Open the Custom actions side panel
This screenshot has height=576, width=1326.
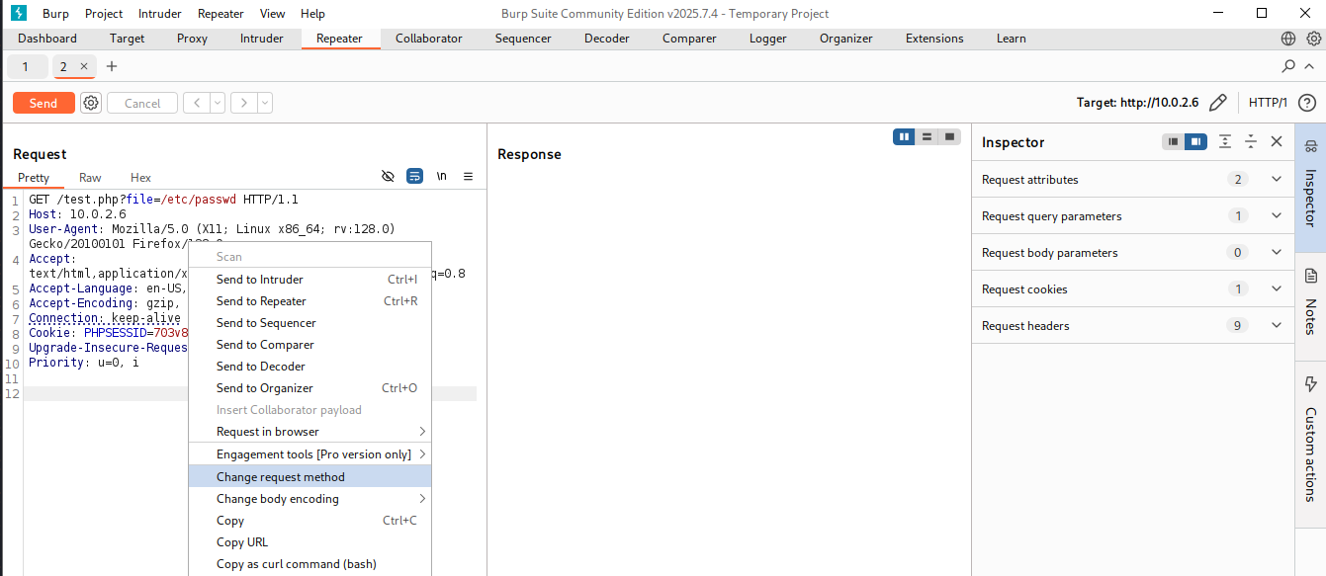pos(1311,440)
